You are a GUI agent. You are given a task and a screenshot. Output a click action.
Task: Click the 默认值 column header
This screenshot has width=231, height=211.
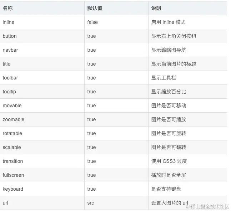[x=95, y=8]
